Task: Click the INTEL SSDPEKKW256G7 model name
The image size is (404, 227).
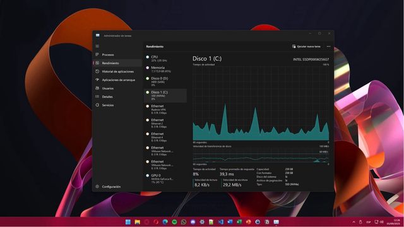Action: [311, 59]
